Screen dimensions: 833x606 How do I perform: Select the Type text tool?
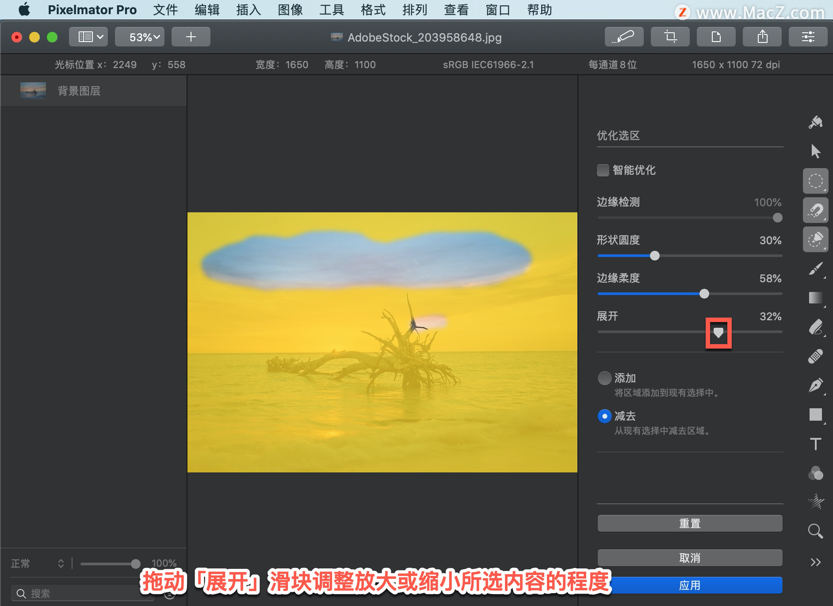click(815, 444)
